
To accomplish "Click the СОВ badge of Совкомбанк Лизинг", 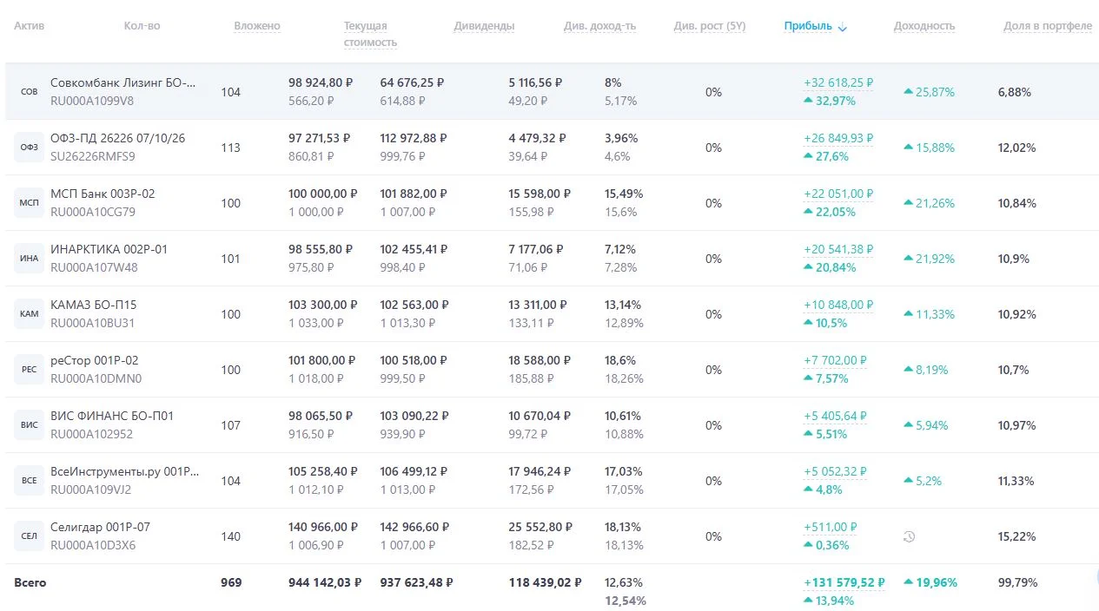I will coord(29,92).
